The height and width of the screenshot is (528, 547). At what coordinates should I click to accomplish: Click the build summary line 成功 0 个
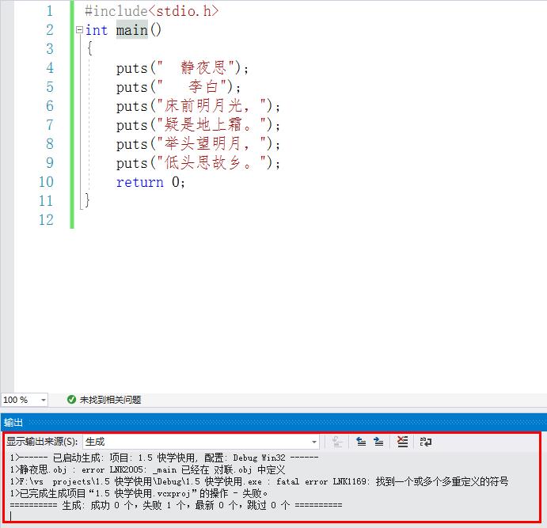click(x=177, y=505)
